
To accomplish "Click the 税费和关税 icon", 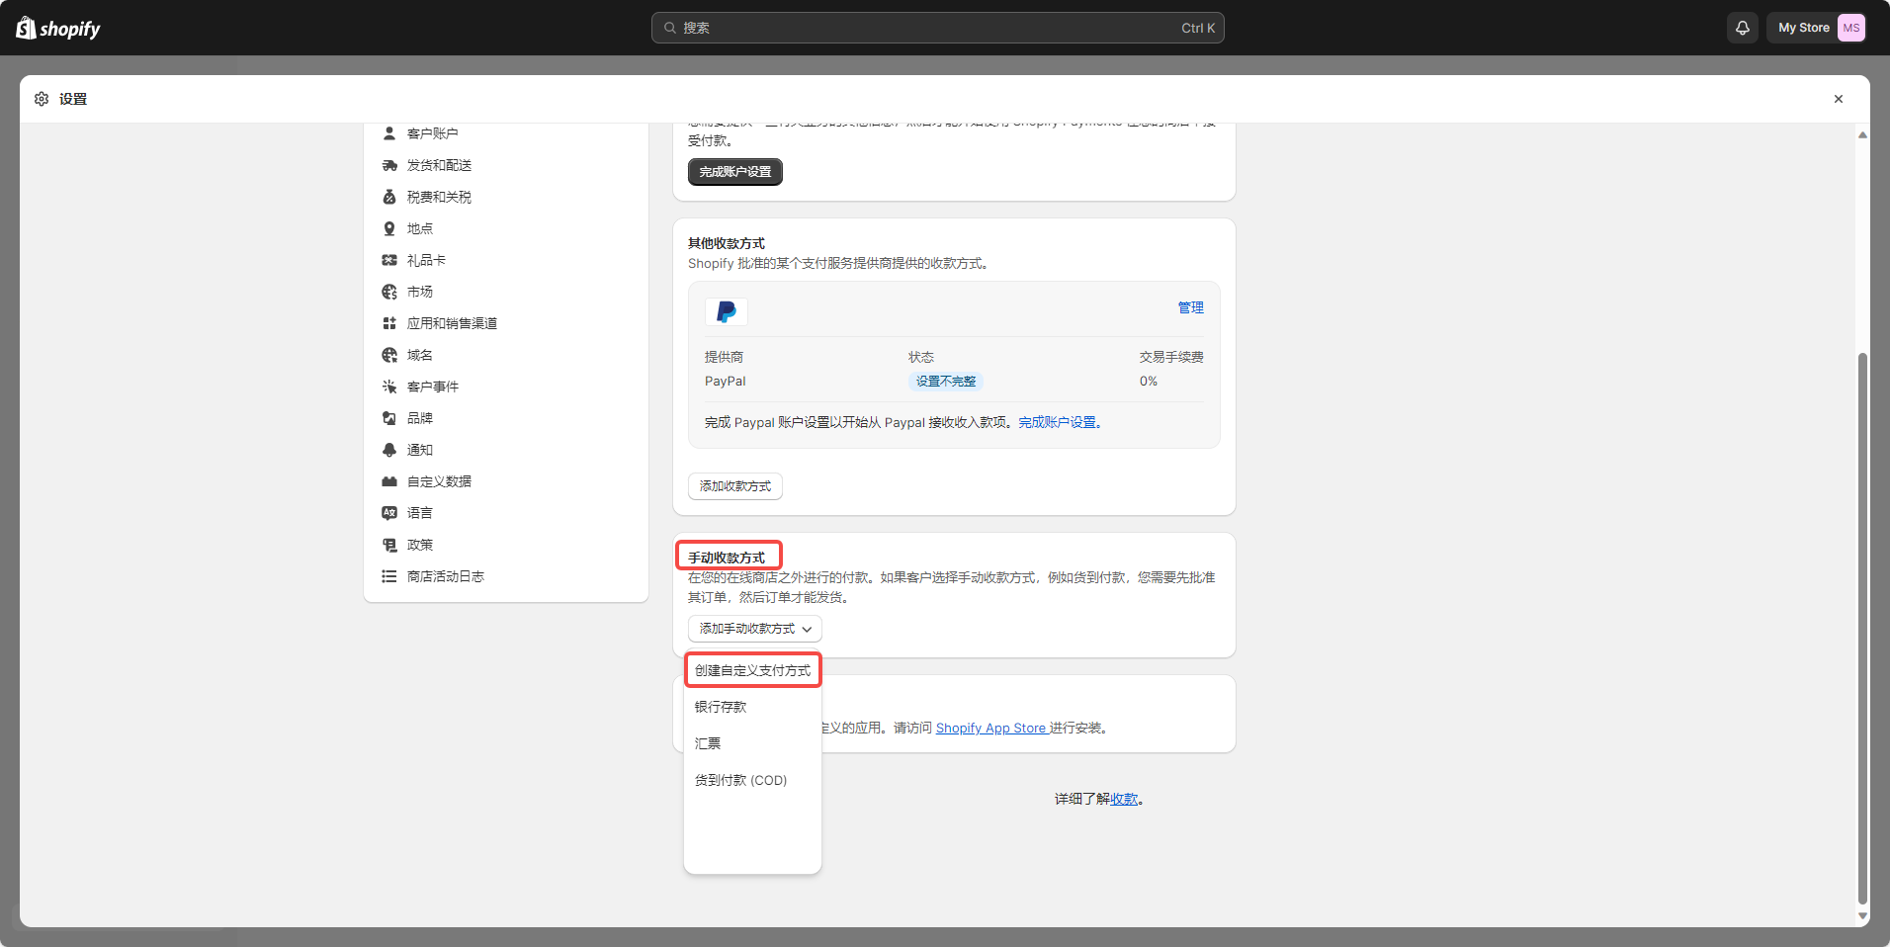I will [x=389, y=197].
